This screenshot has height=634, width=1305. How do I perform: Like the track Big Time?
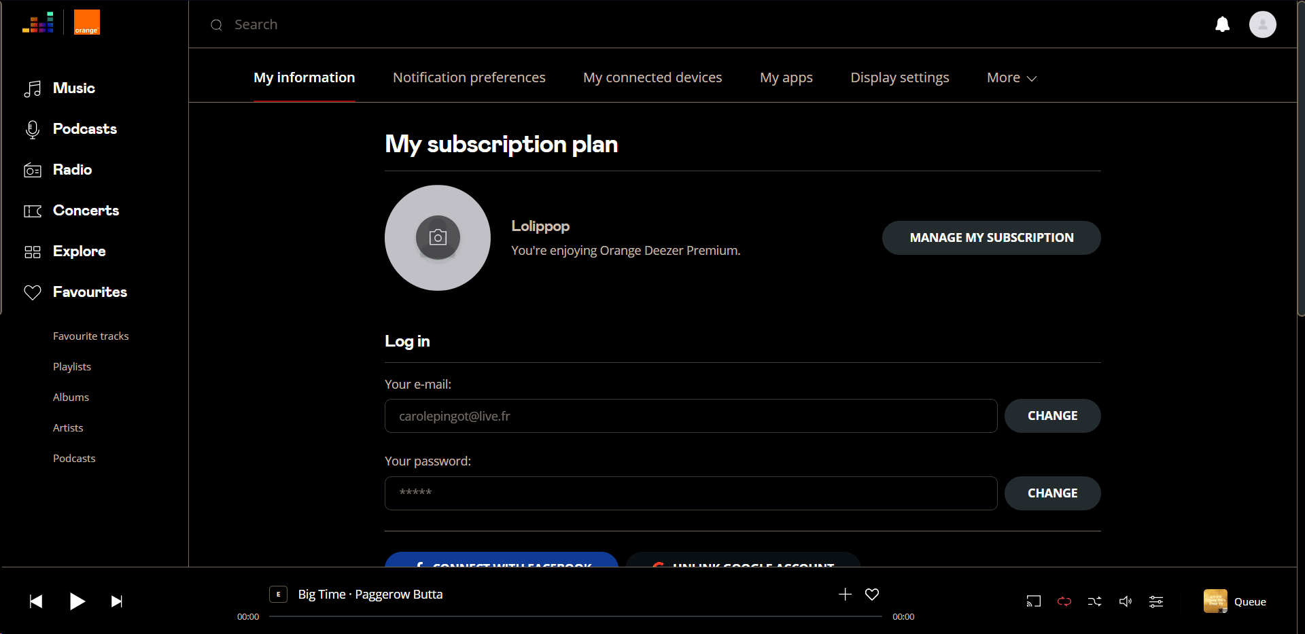872,595
